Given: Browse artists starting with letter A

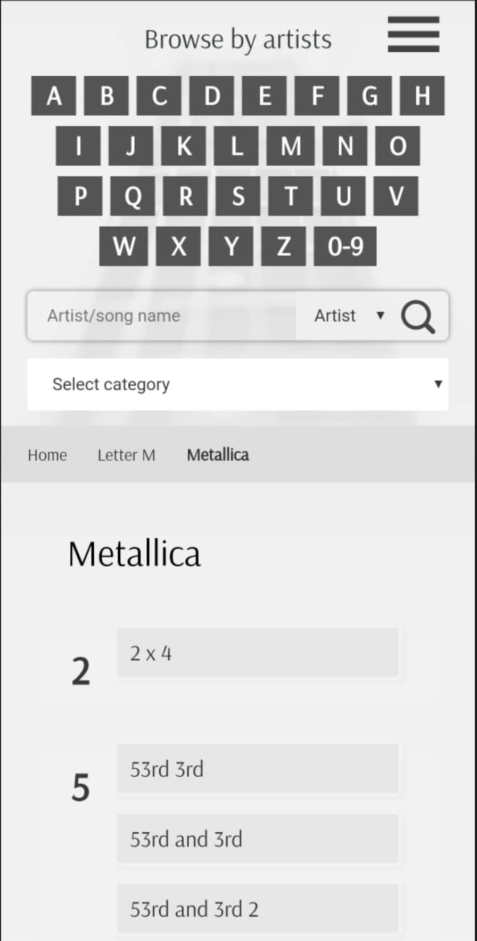Looking at the screenshot, I should click(x=53, y=96).
